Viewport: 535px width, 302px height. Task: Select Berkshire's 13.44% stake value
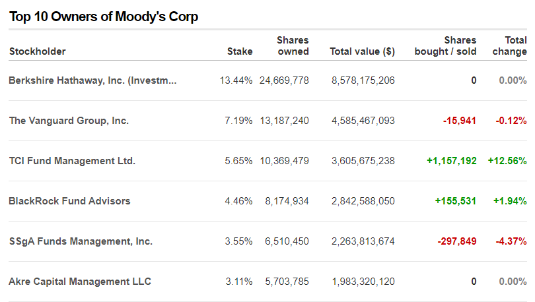pyautogui.click(x=236, y=80)
